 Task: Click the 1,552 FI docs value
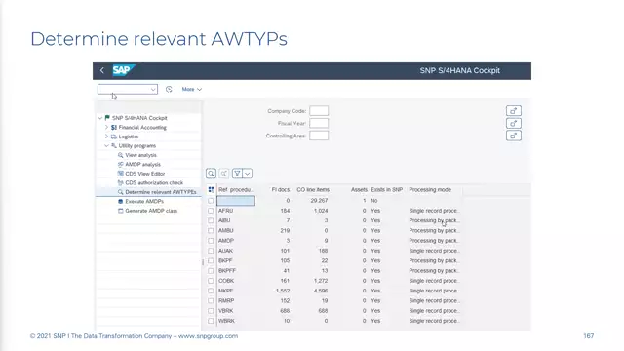tap(283, 291)
